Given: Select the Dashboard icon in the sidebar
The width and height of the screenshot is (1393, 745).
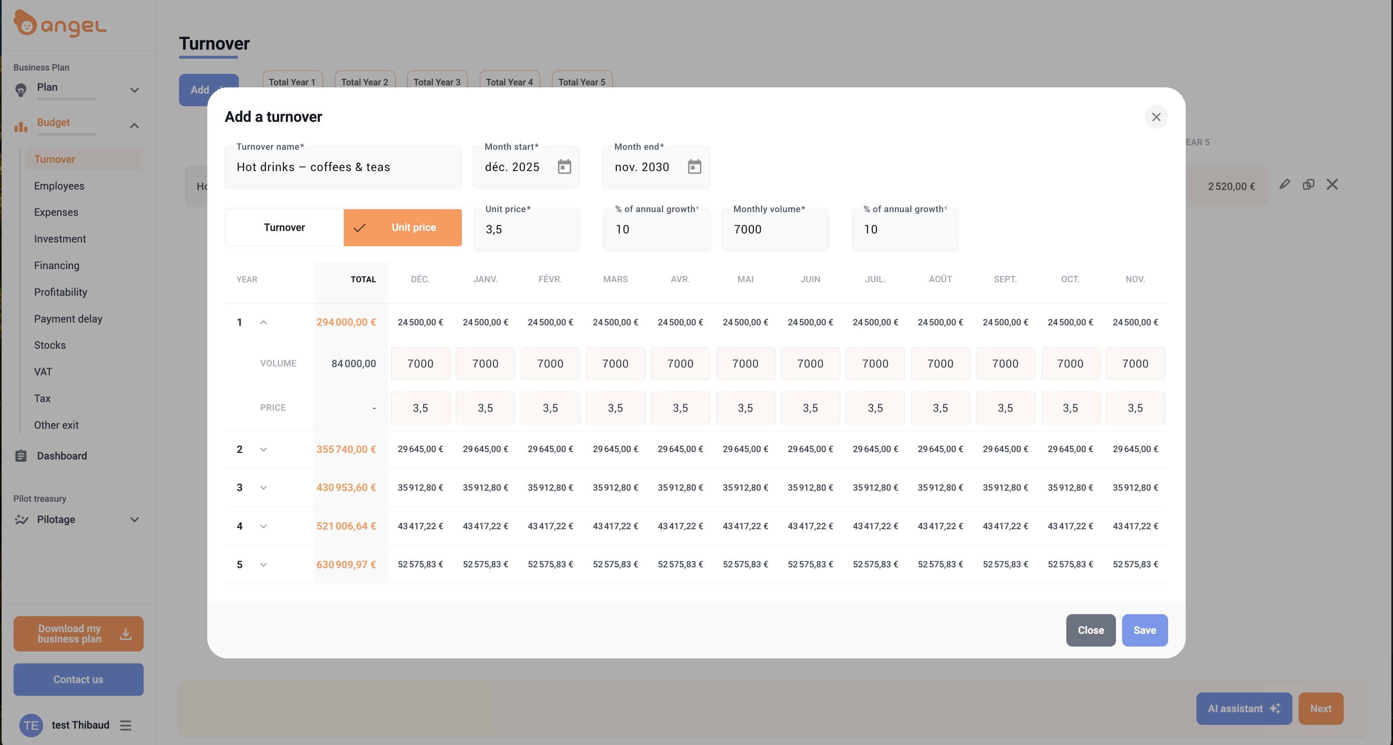Looking at the screenshot, I should pos(21,456).
